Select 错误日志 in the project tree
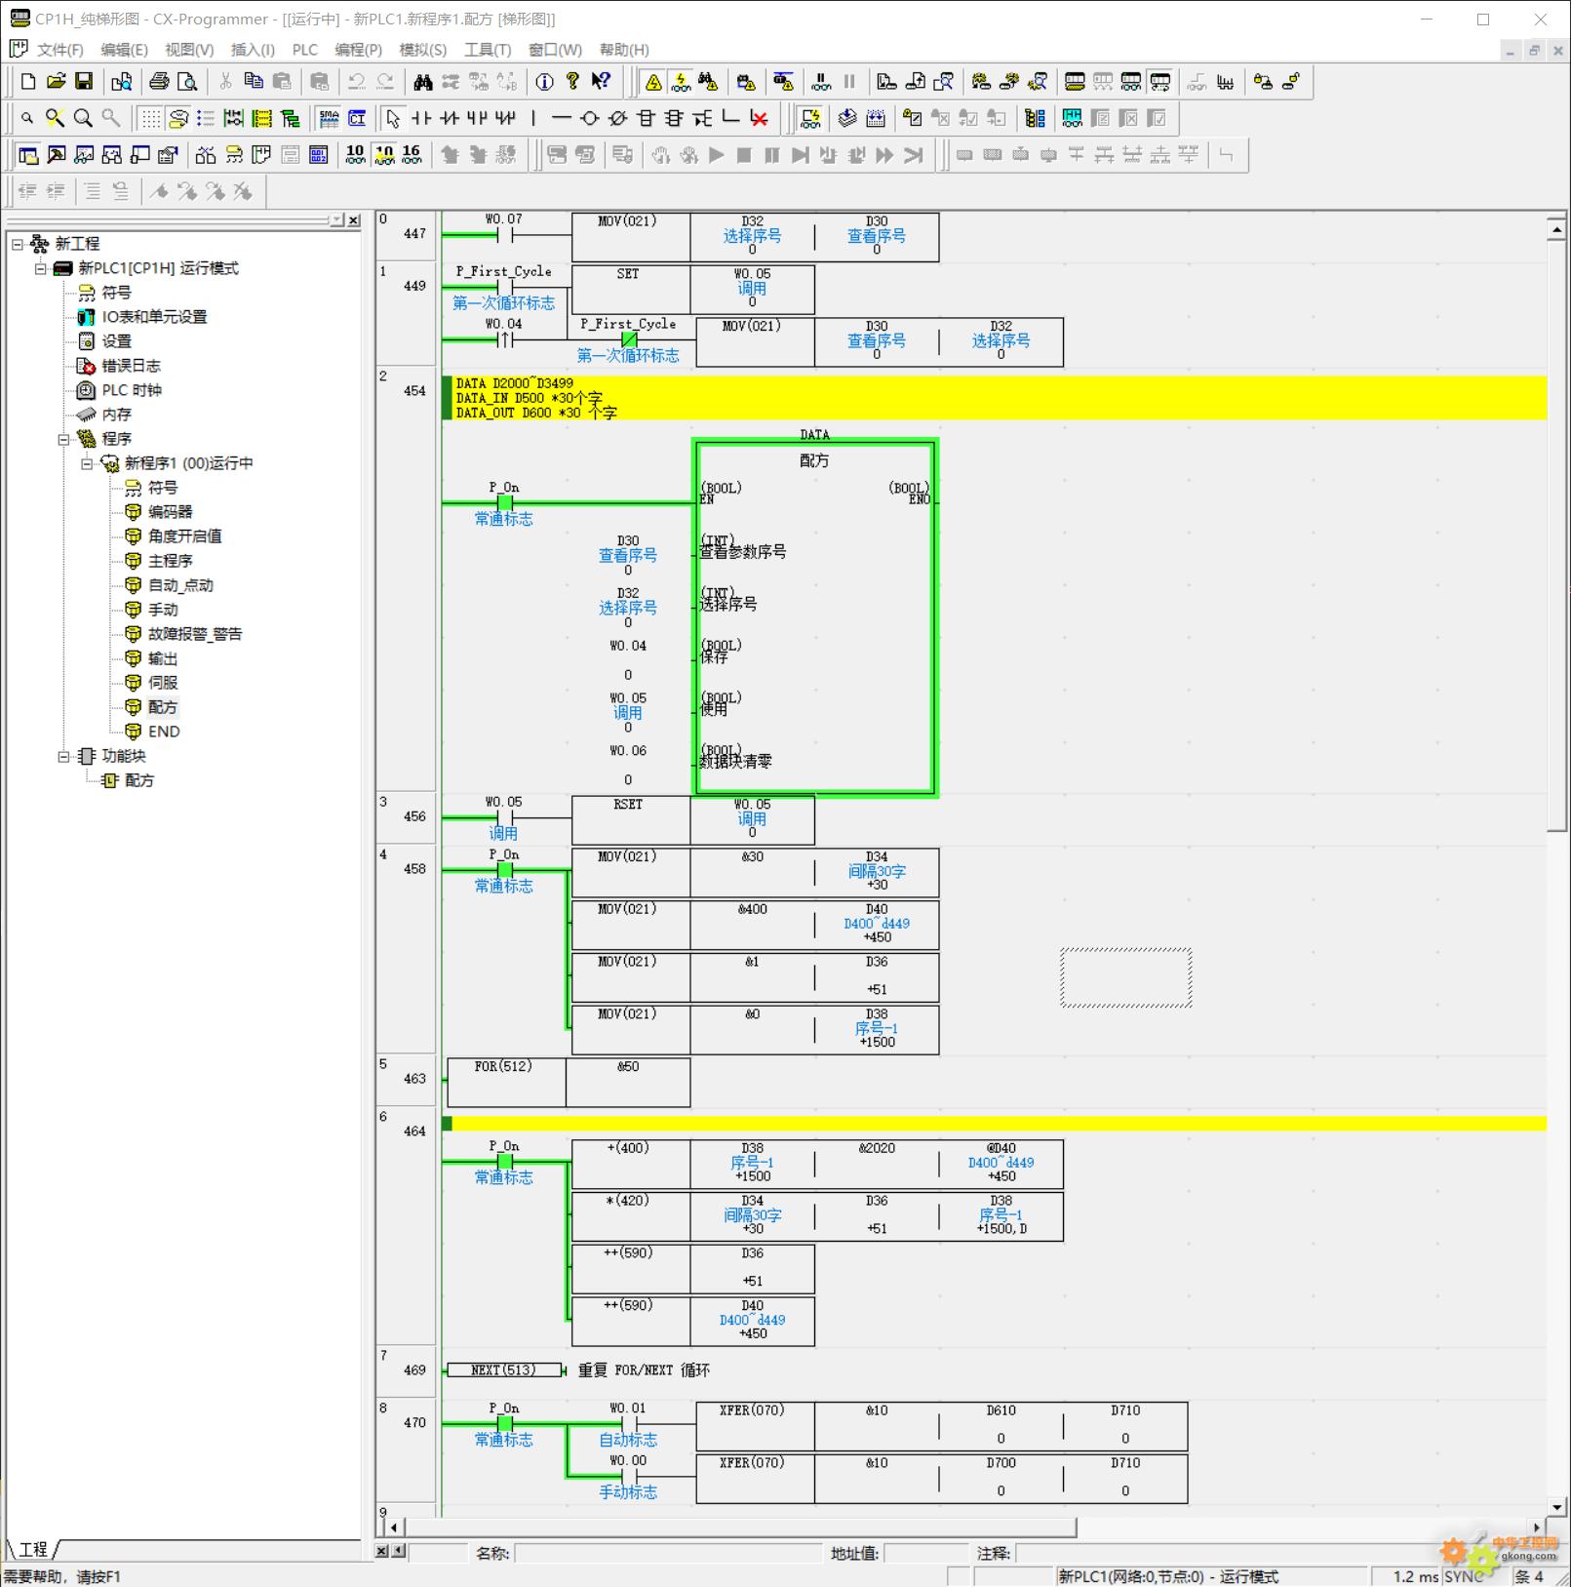The height and width of the screenshot is (1587, 1571). click(131, 366)
